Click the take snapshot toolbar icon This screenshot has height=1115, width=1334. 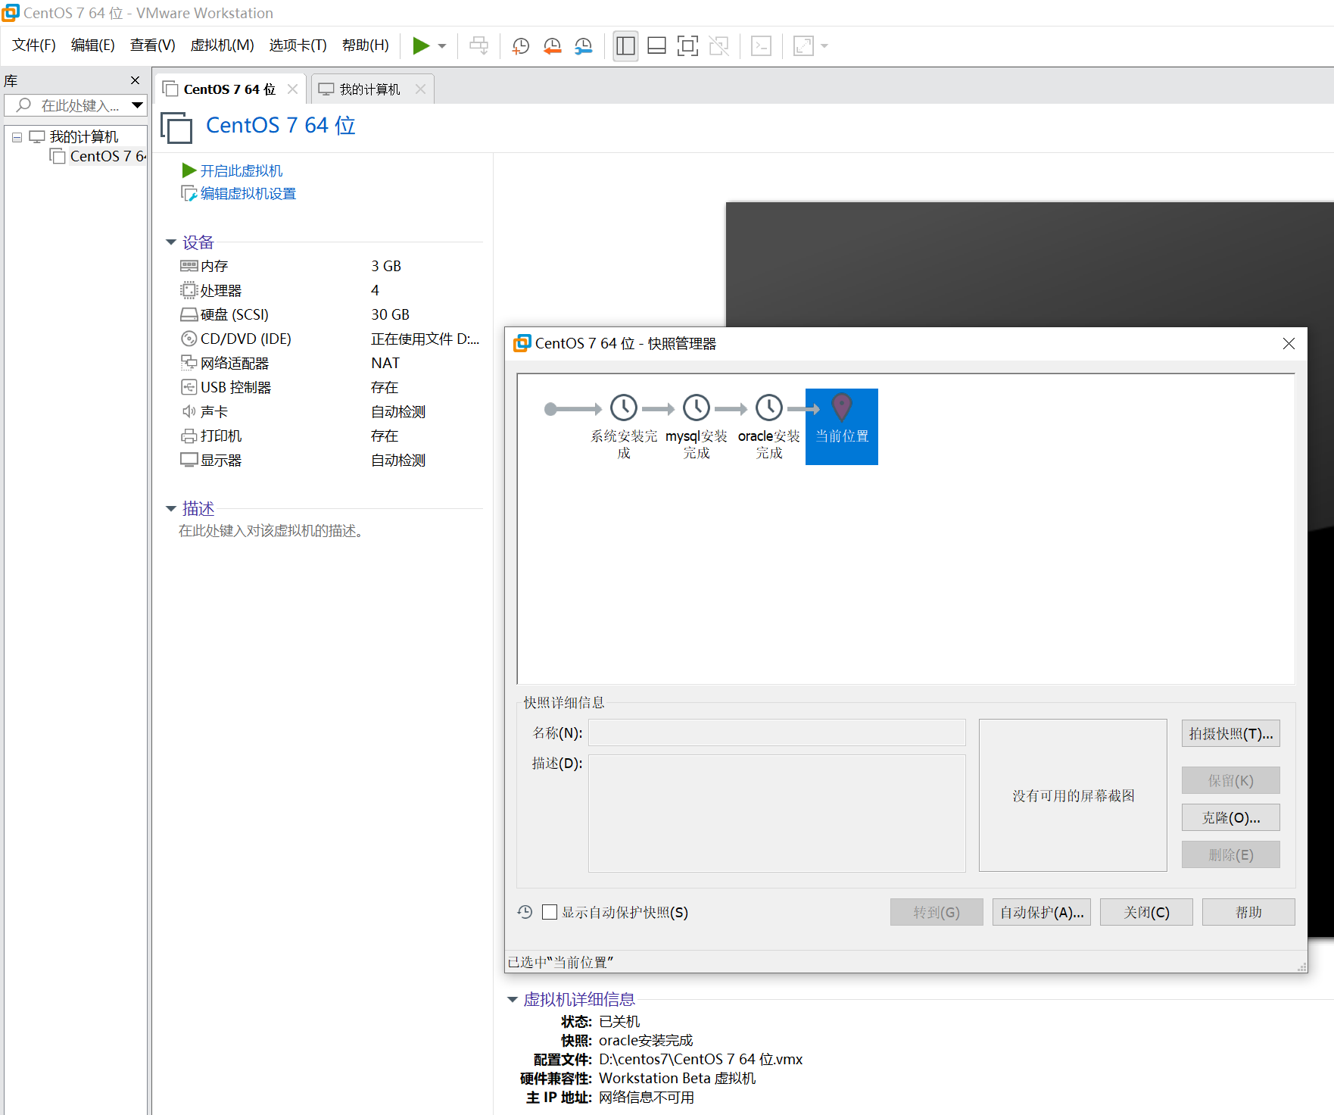coord(521,46)
